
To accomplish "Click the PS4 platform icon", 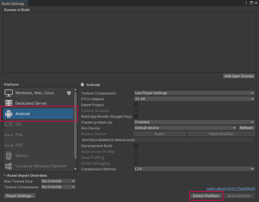I will (9, 135).
